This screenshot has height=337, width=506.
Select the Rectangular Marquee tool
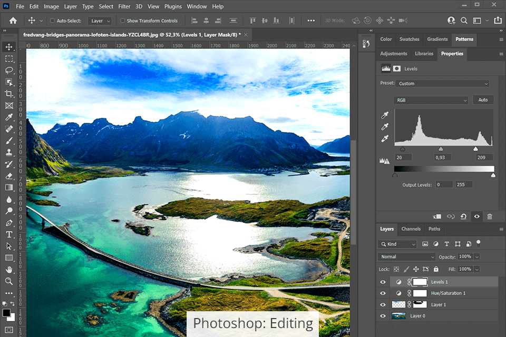(9, 58)
